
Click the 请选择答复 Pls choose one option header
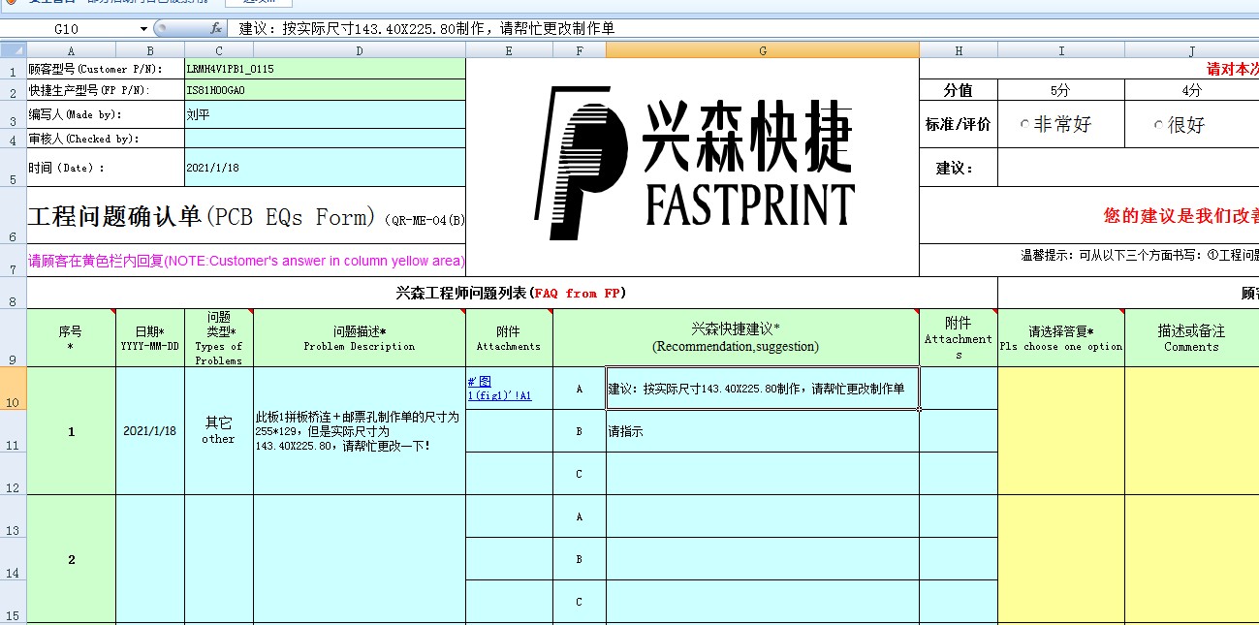(1061, 338)
